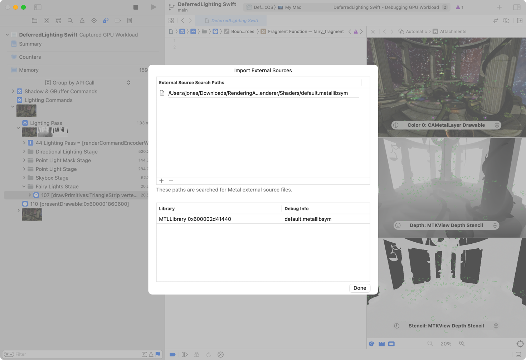This screenshot has height=360, width=526.
Task: Toggle the histogram display in attachments bar
Action: 382,344
